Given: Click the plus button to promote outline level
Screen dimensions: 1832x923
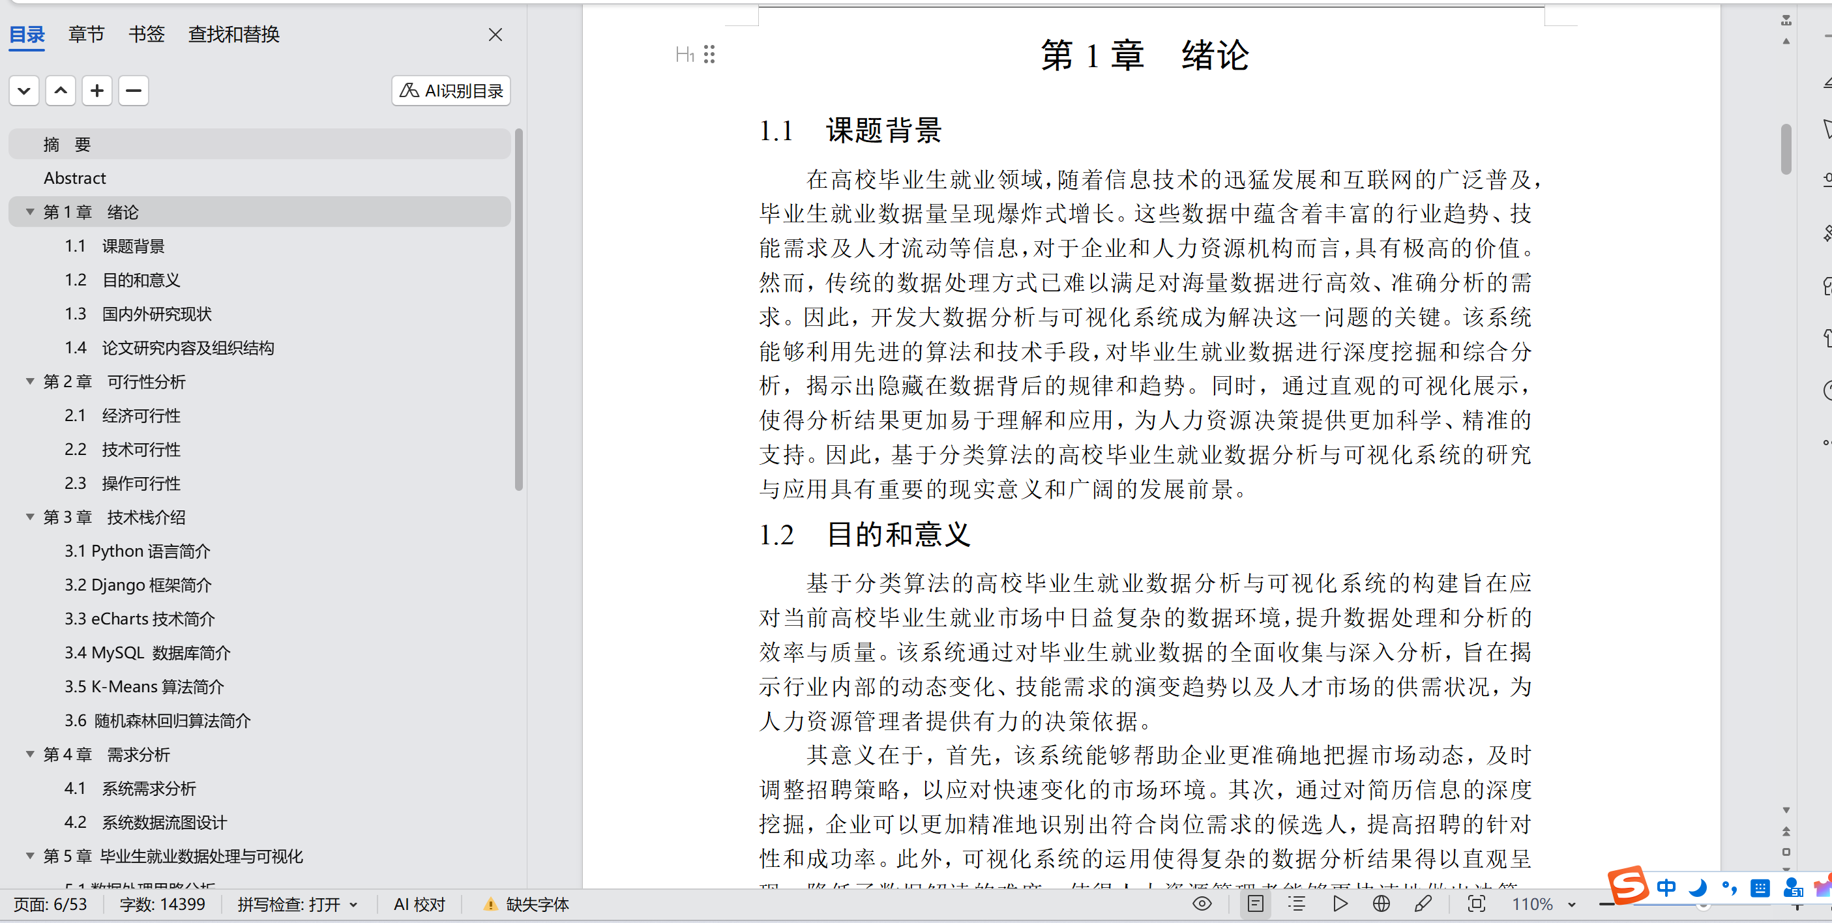Looking at the screenshot, I should [96, 91].
